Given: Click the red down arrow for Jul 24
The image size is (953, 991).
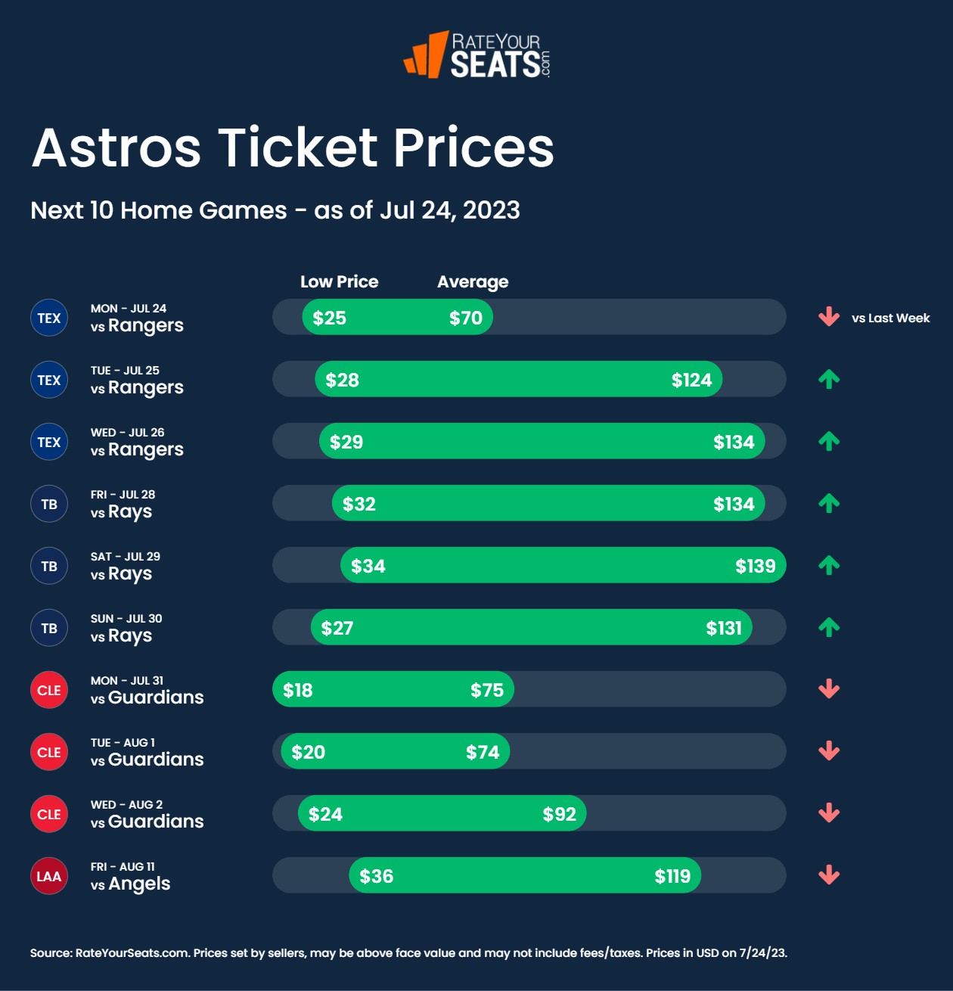Looking at the screenshot, I should (x=829, y=317).
